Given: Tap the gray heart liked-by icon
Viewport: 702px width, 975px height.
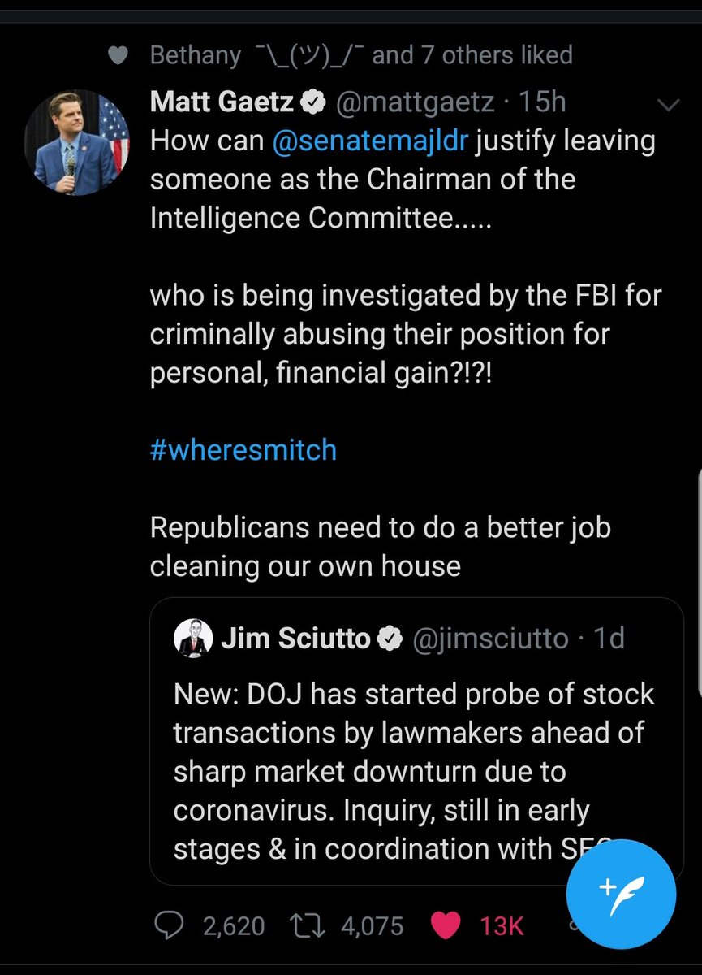Looking at the screenshot, I should (118, 55).
